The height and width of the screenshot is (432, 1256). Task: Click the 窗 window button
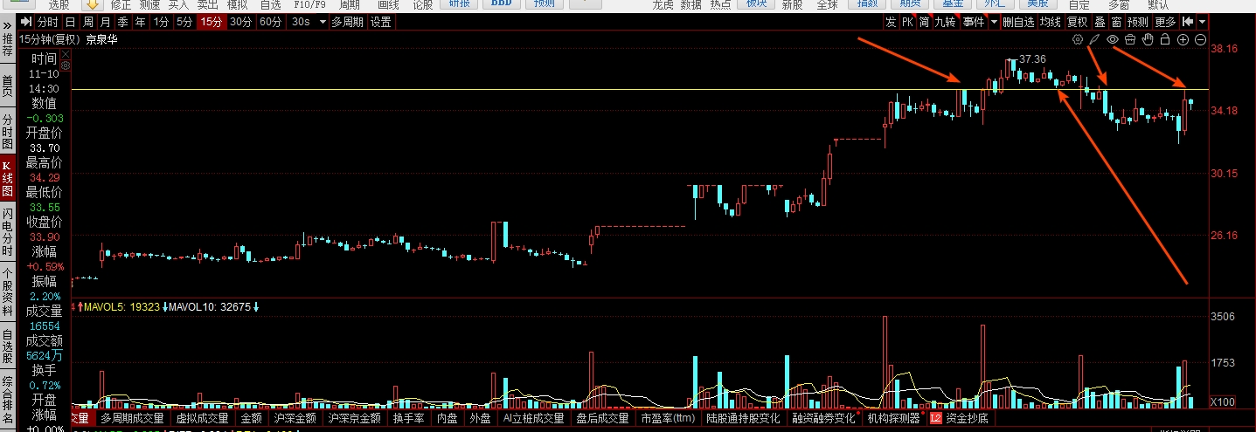1116,22
